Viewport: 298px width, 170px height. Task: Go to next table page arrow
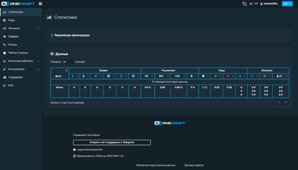pyautogui.click(x=286, y=102)
